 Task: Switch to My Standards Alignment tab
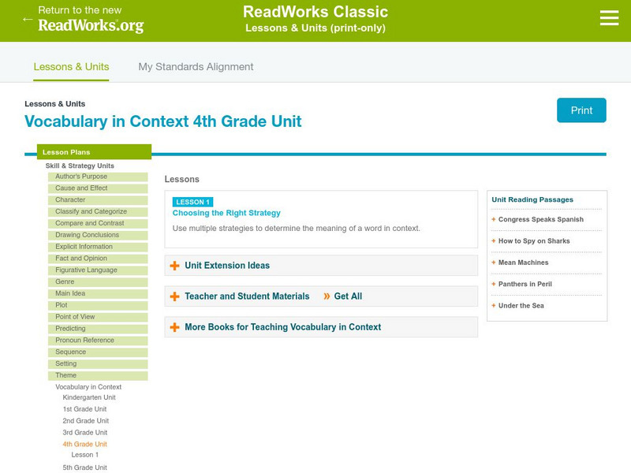pos(196,67)
